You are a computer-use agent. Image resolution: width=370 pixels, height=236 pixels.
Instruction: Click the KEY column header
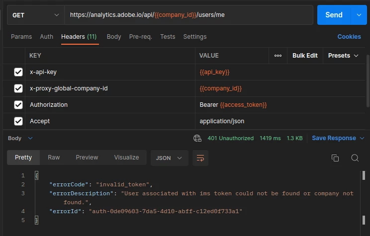tap(35, 56)
